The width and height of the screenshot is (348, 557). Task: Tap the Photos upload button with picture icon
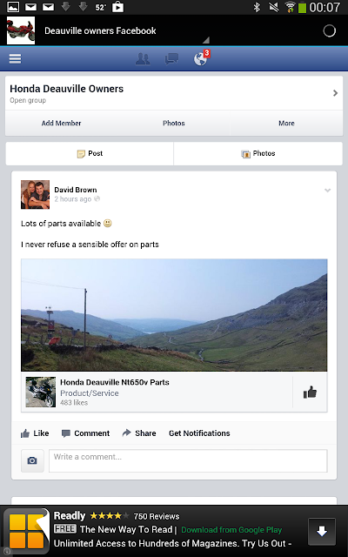click(x=258, y=153)
